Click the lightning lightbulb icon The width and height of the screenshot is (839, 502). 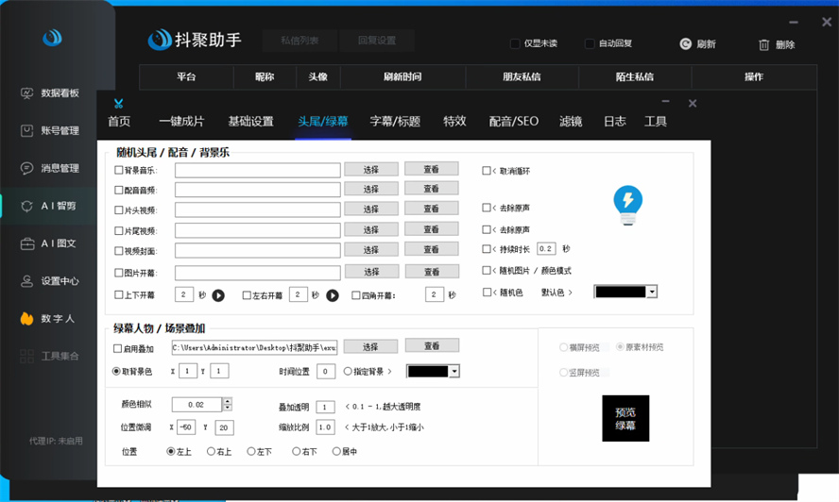click(x=627, y=206)
